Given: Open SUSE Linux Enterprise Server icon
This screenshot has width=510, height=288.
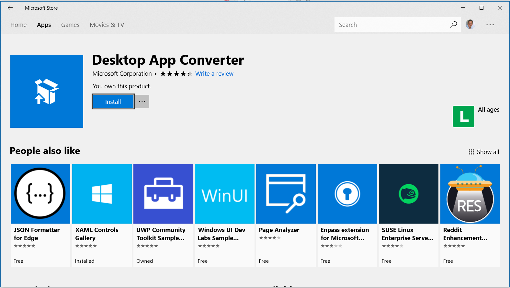Looking at the screenshot, I should point(409,194).
